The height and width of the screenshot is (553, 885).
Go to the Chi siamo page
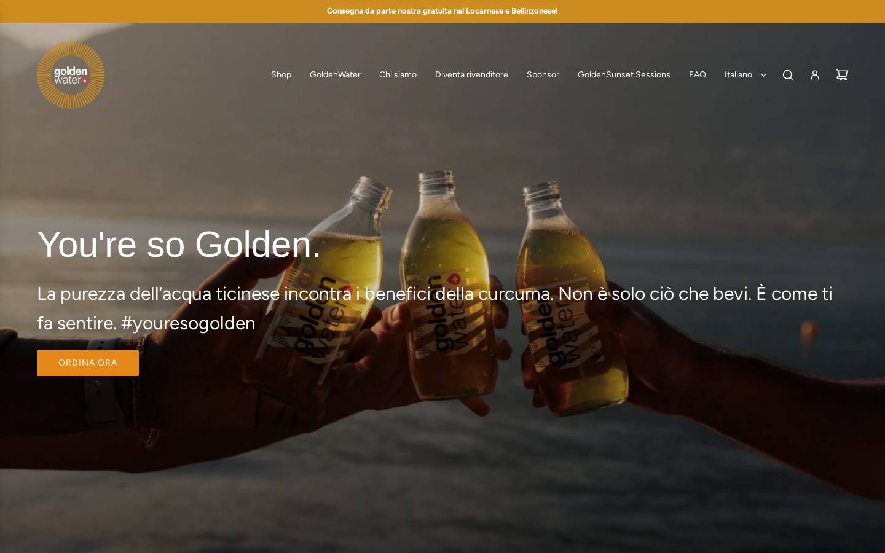coord(398,75)
